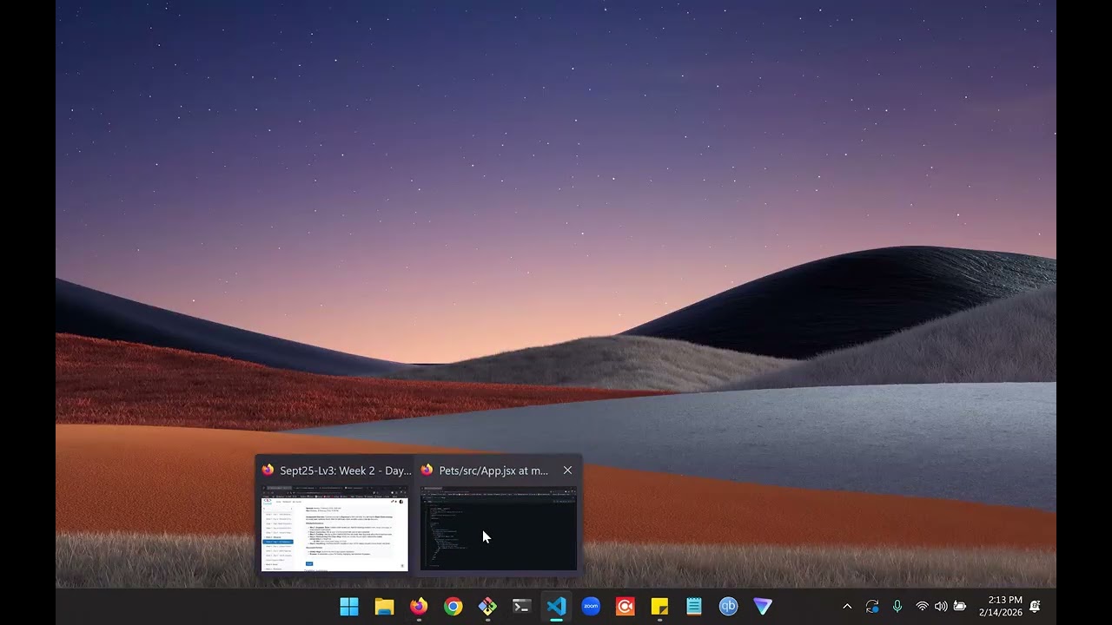
Task: Open Google Chrome from the taskbar
Action: pos(453,607)
